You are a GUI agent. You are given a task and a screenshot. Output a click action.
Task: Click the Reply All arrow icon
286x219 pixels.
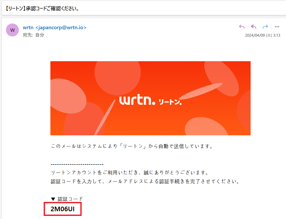coord(253,27)
